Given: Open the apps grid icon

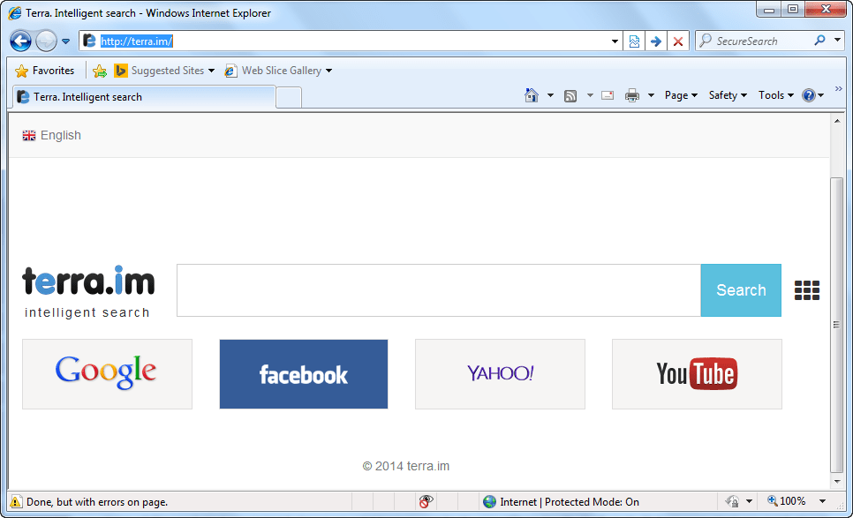Looking at the screenshot, I should pos(807,290).
